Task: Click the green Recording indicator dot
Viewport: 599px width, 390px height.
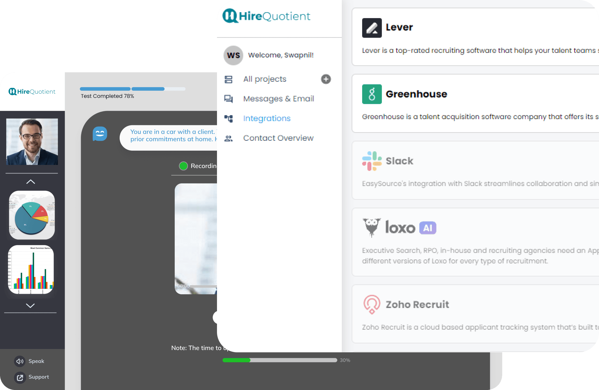Action: click(x=183, y=166)
